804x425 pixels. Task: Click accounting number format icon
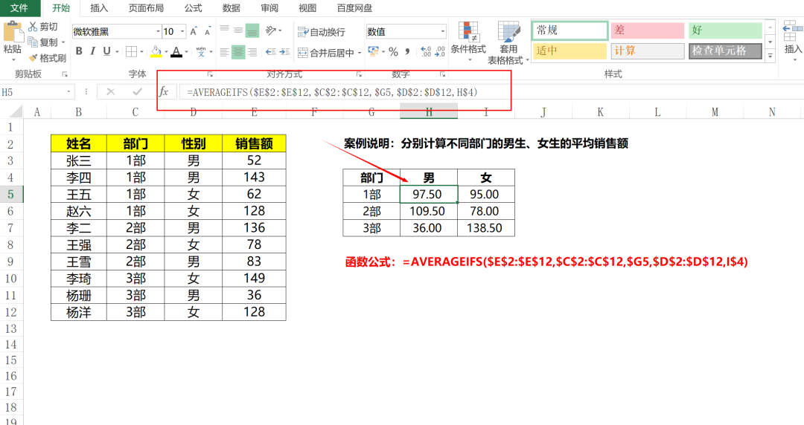click(373, 52)
